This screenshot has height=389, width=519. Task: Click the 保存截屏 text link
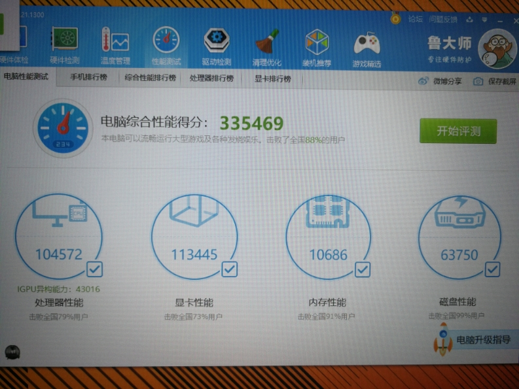(x=502, y=81)
